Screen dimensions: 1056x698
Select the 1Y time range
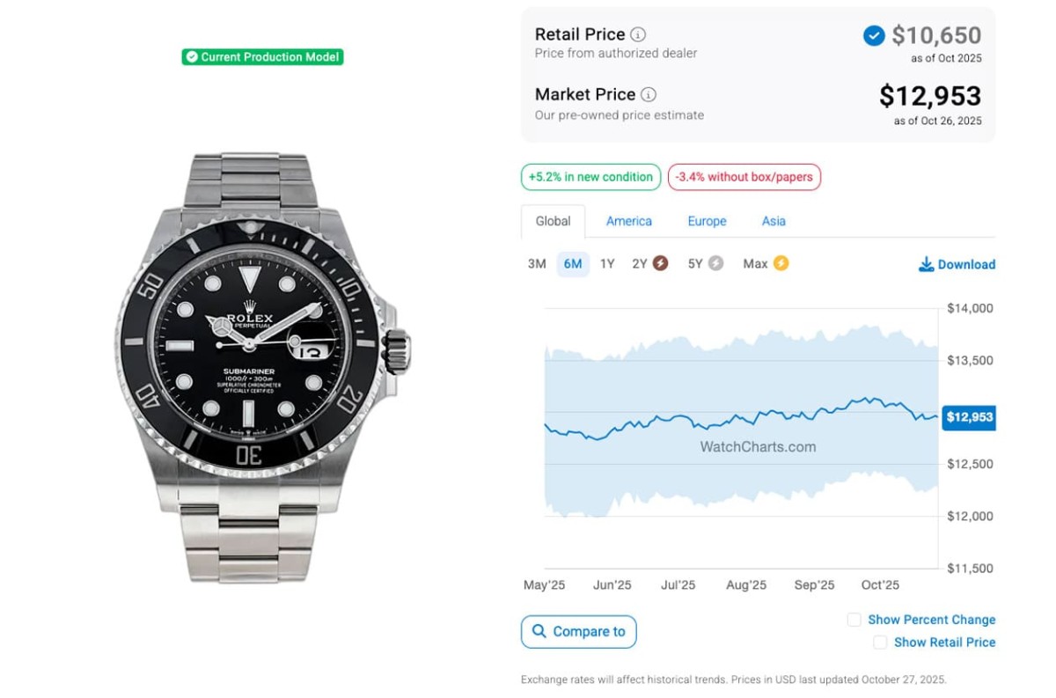click(x=607, y=263)
